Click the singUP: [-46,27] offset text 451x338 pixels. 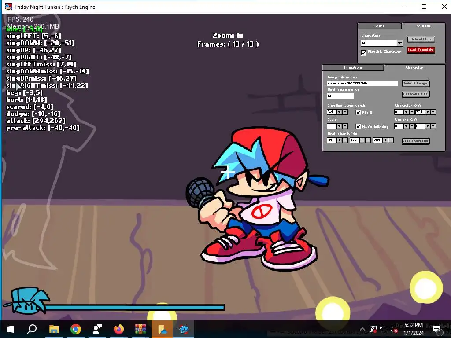pos(33,50)
